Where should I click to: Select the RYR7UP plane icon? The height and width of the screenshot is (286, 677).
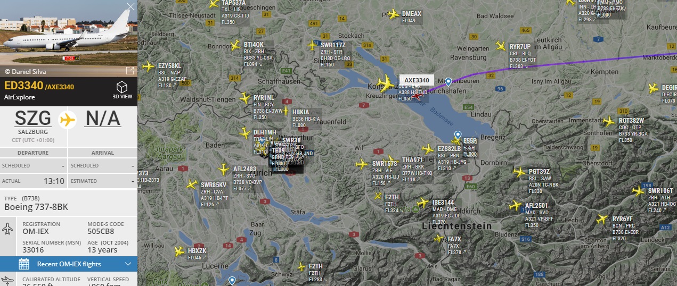click(500, 46)
